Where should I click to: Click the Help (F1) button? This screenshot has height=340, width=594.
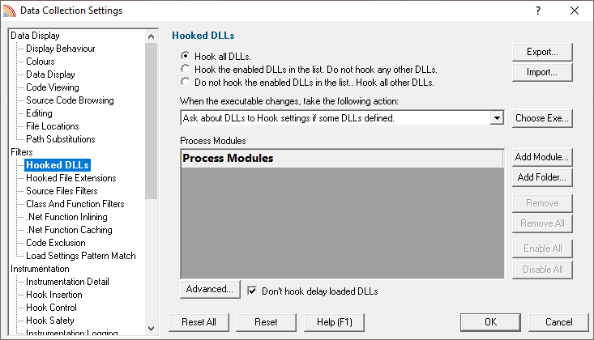(x=334, y=322)
